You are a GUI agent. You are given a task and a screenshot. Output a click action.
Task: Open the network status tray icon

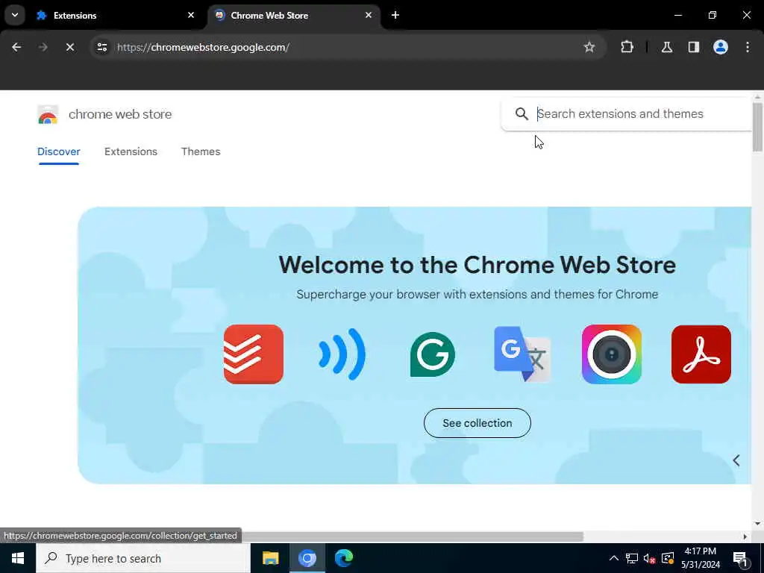631,558
